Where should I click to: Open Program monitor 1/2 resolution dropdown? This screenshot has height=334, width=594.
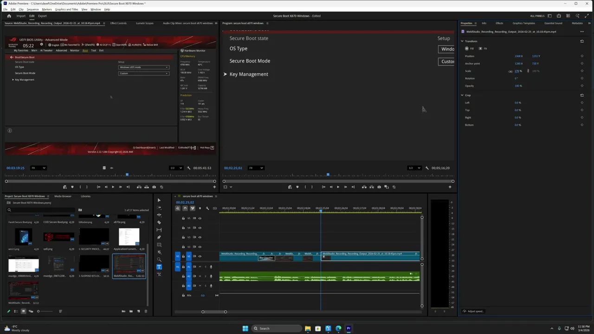tap(414, 168)
